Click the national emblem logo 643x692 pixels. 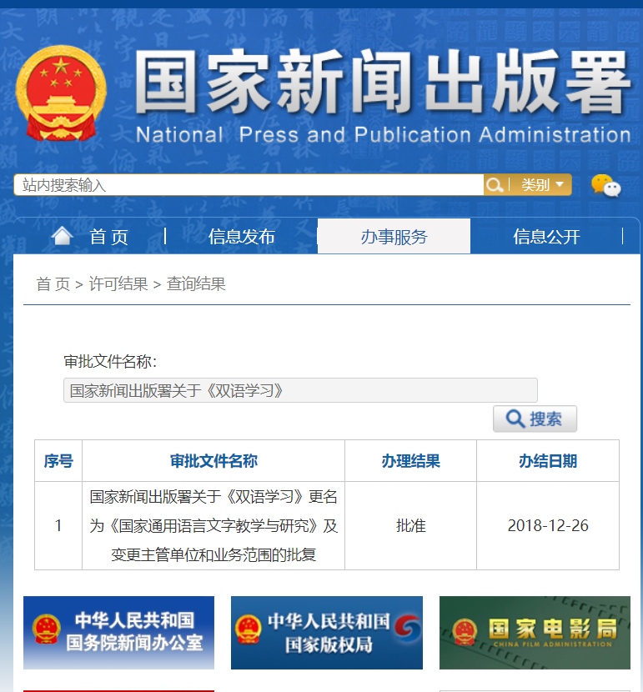click(61, 93)
